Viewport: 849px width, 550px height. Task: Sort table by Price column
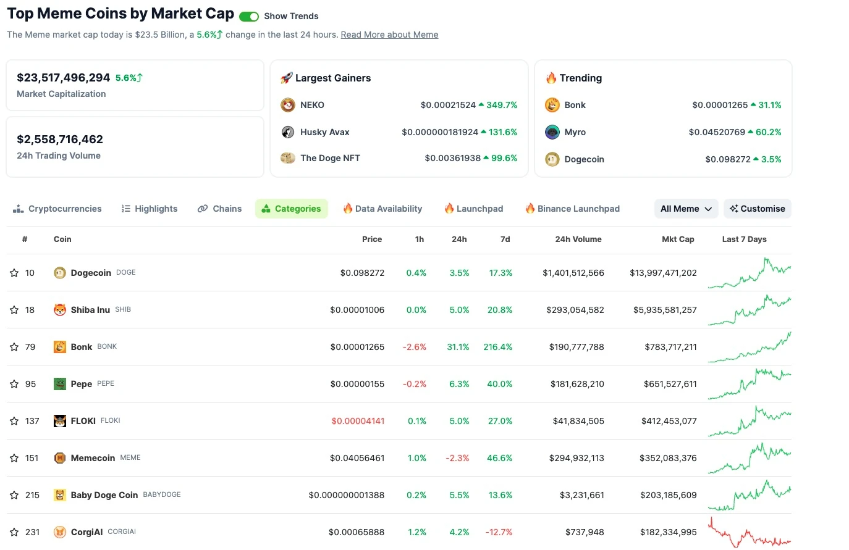[x=372, y=240]
